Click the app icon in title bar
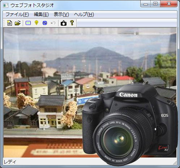Screen dimensions: 180x168 click(x=5, y=5)
